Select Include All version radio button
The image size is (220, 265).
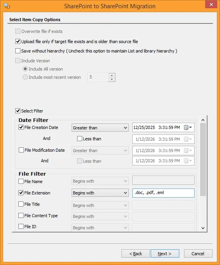point(25,69)
